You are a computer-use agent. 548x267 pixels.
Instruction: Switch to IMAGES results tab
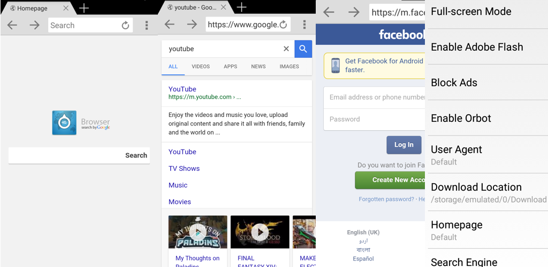tap(289, 67)
